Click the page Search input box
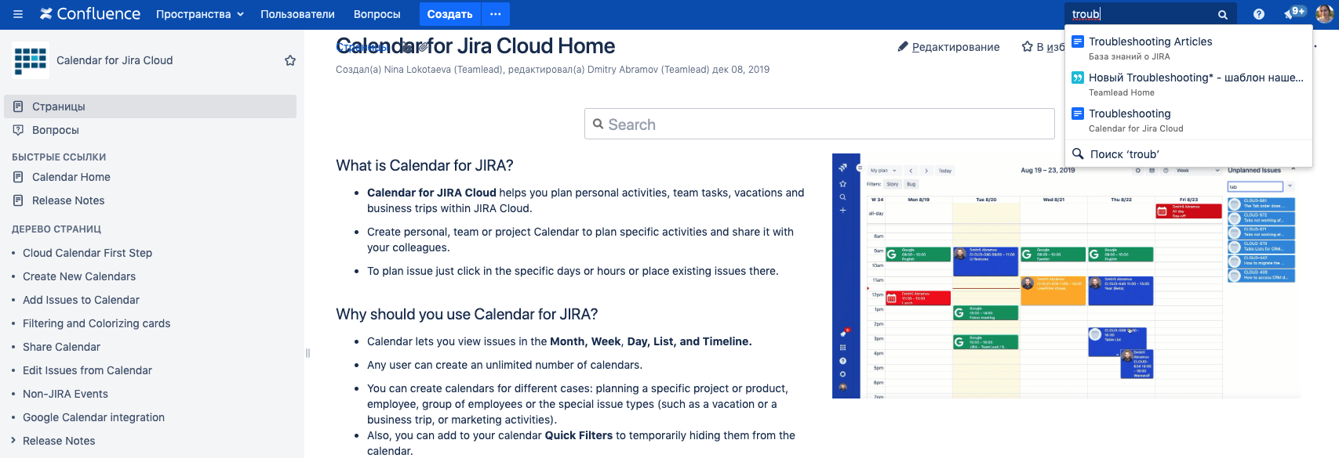 click(819, 124)
